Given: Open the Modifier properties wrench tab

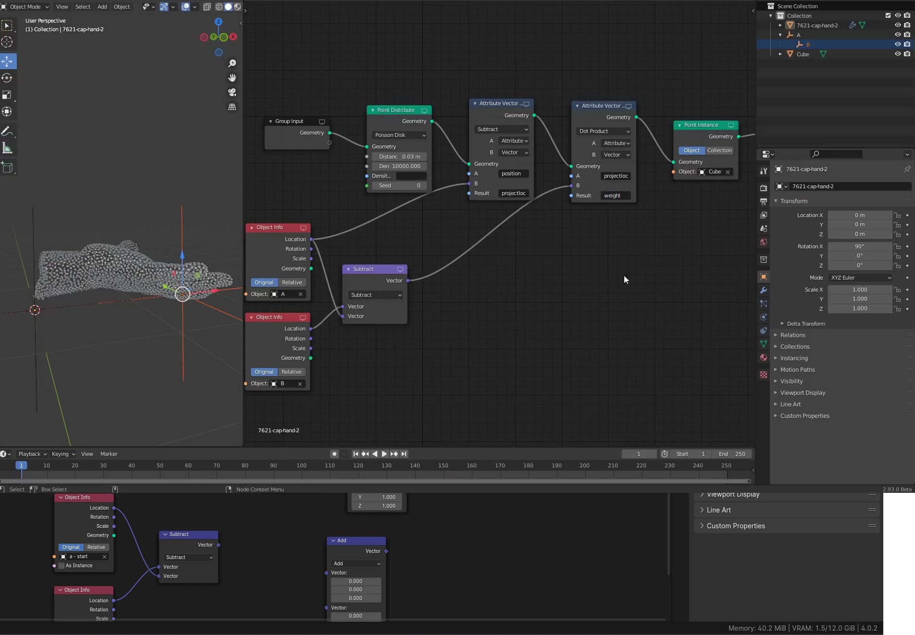Looking at the screenshot, I should tap(764, 290).
